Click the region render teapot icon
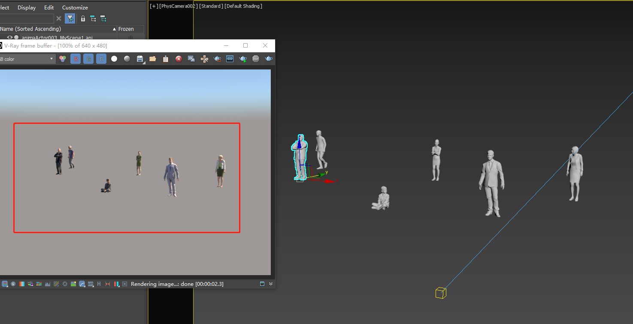Viewport: 633px width, 324px height. click(x=217, y=59)
